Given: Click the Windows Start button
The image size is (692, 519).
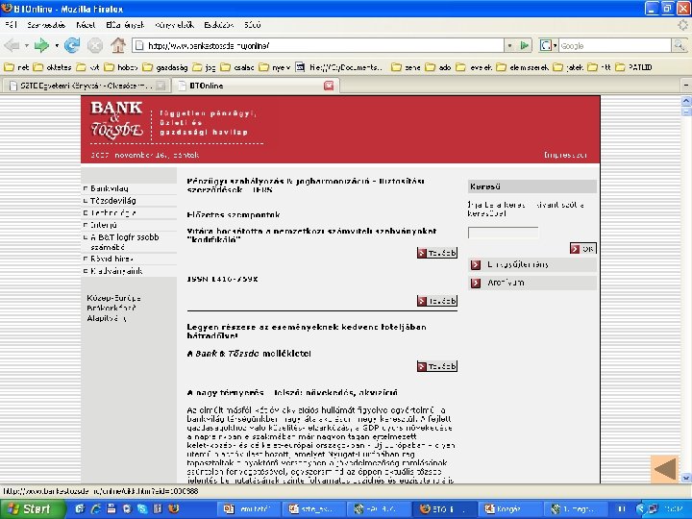Looking at the screenshot, I should tap(32, 508).
